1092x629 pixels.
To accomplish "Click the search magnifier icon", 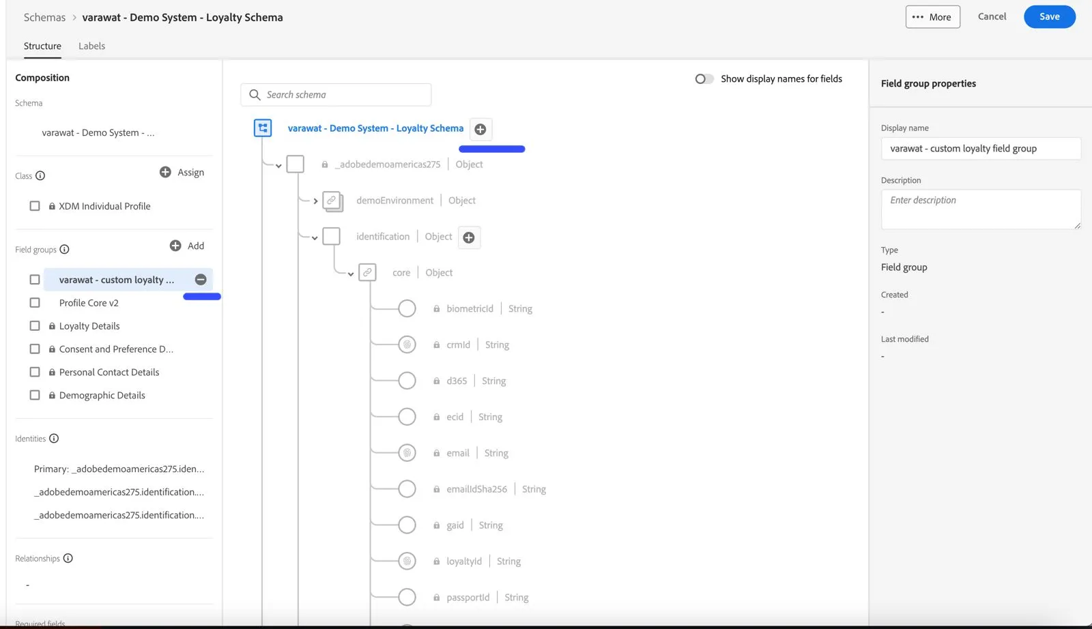I will [255, 95].
